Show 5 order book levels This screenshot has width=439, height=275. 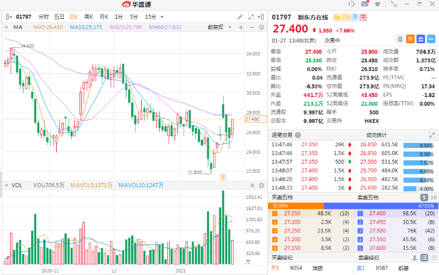[x=424, y=198]
